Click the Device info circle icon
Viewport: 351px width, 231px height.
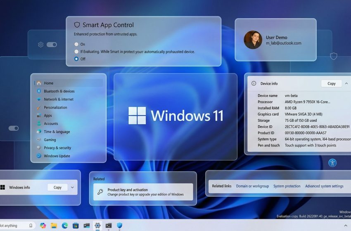254,83
